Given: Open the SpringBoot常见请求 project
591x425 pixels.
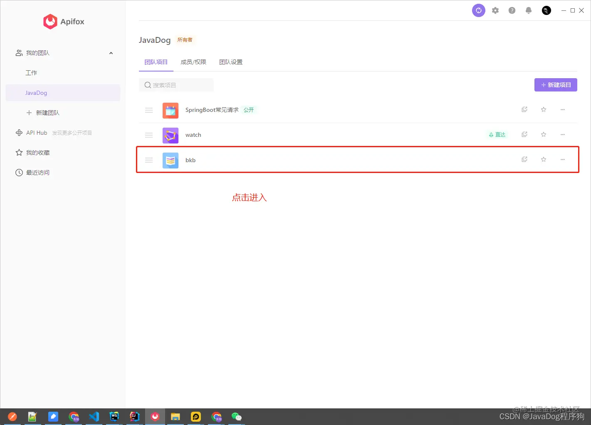Looking at the screenshot, I should coord(212,110).
